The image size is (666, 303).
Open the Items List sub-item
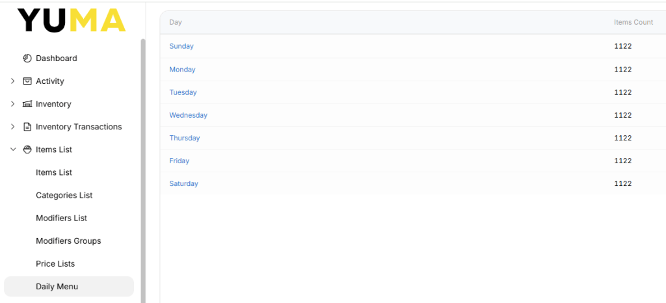pyautogui.click(x=54, y=172)
